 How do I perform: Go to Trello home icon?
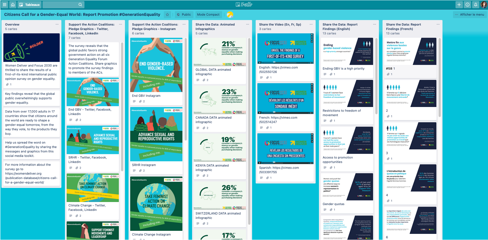[x=13, y=5]
